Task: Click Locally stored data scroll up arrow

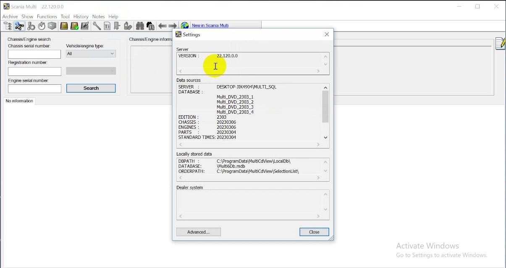Action: 325,162
